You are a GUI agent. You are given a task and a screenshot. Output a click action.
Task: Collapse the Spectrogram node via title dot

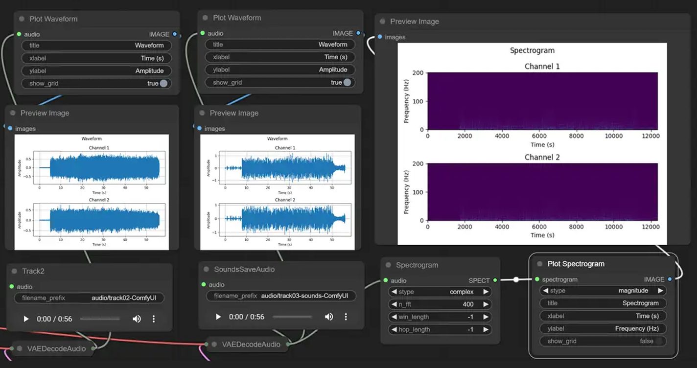388,265
